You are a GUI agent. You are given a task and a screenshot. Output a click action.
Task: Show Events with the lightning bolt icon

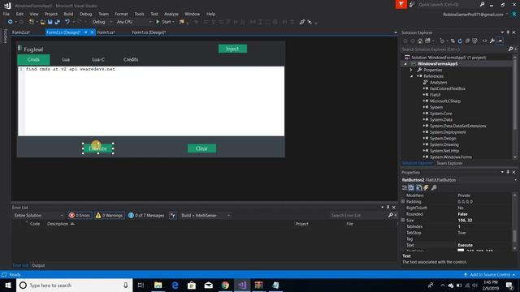pos(426,187)
